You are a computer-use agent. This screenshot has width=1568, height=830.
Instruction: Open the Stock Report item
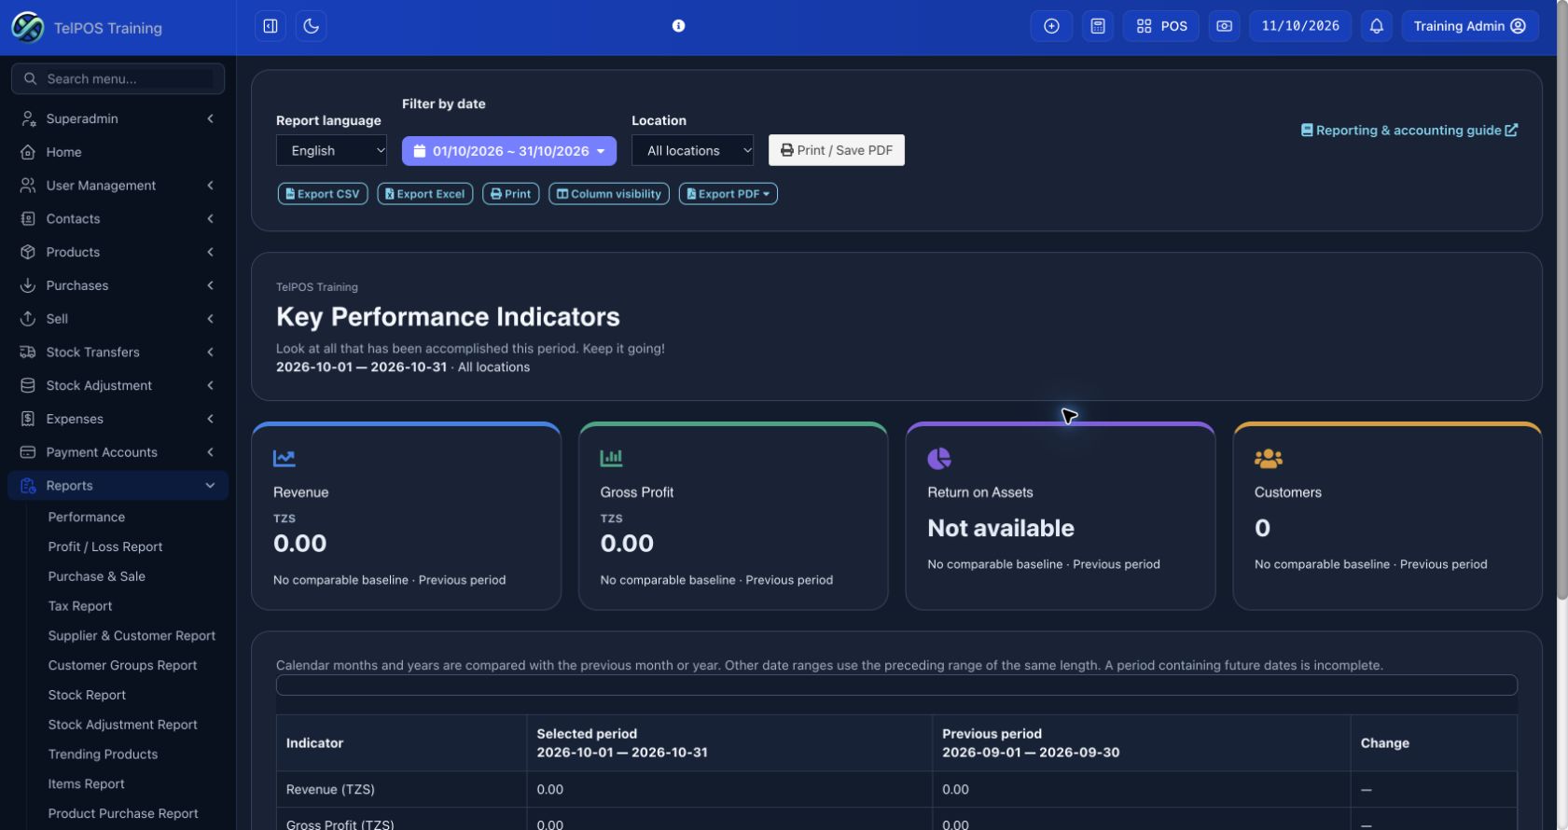click(87, 695)
